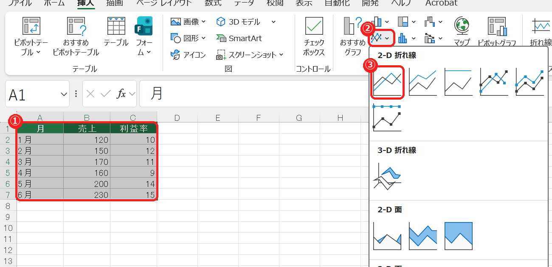Click the hierarchy (treemap) chart icon
Viewport: 552px width, 267px height.
[403, 22]
